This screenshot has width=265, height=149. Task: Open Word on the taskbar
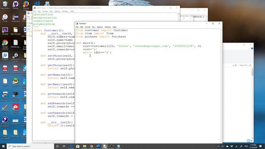pos(98,146)
